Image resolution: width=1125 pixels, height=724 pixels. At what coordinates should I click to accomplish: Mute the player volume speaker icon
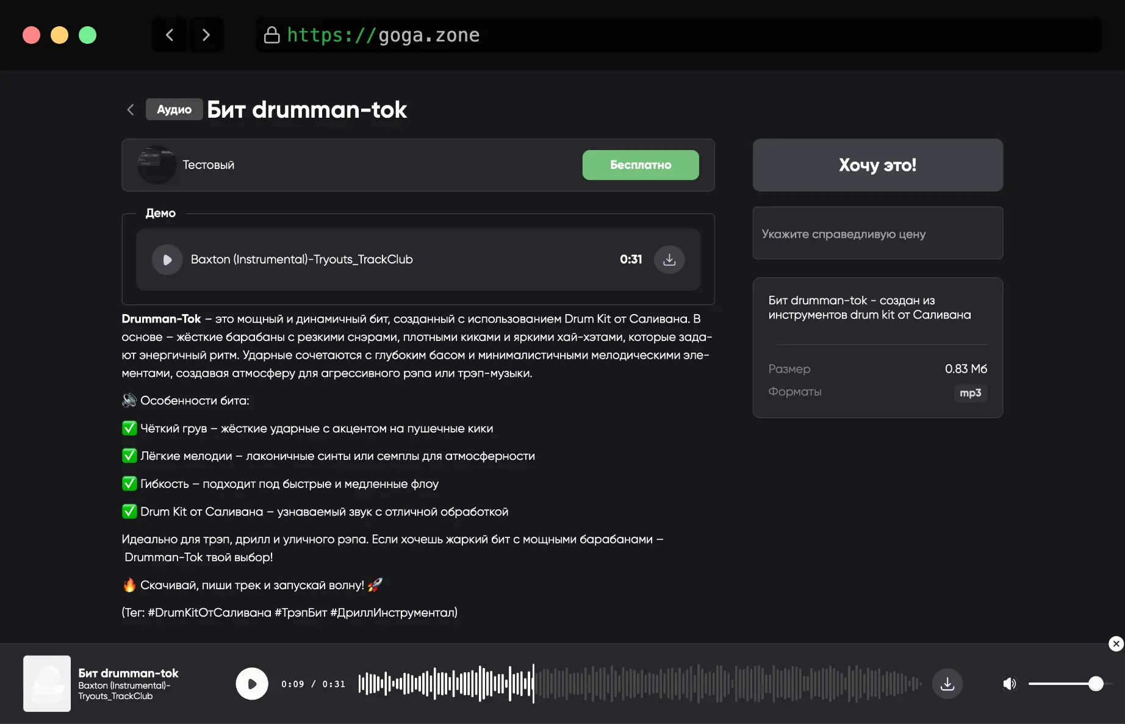pos(1009,684)
